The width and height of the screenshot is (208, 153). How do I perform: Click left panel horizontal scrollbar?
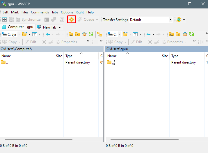[38, 139]
